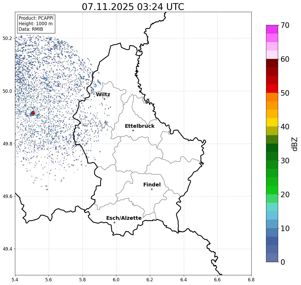Click the colorbar tick label 0
Image resolution: width=301 pixels, height=285 pixels.
(x=283, y=262)
